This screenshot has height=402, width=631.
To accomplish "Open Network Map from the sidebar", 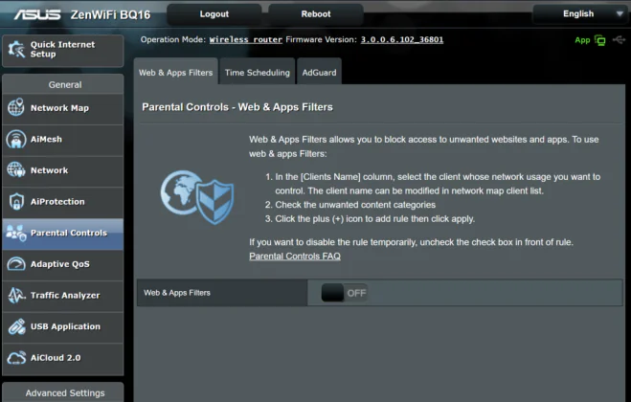I will tap(63, 108).
